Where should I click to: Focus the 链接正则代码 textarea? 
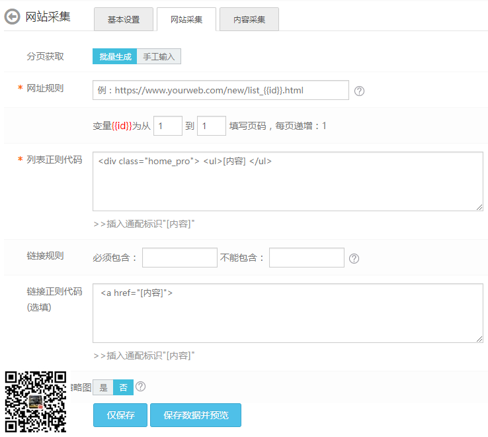coord(288,313)
